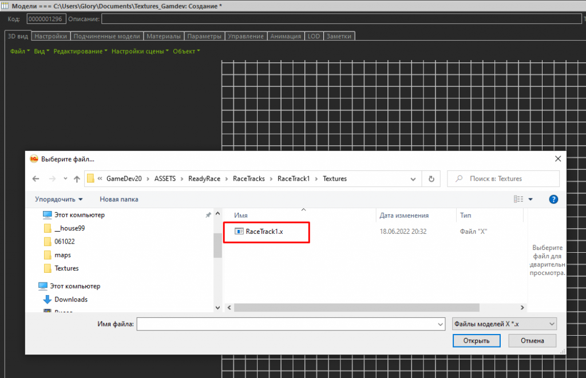Change the view layout icon

pos(518,199)
